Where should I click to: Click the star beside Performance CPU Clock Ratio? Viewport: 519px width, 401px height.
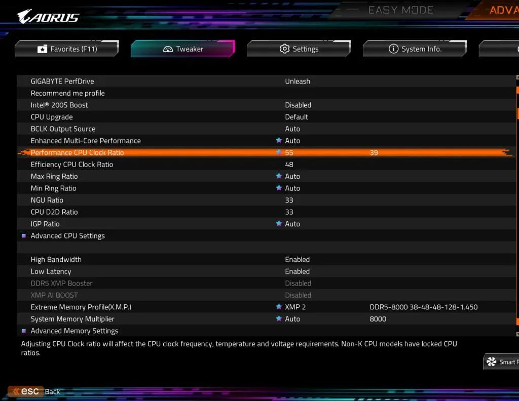(x=279, y=152)
